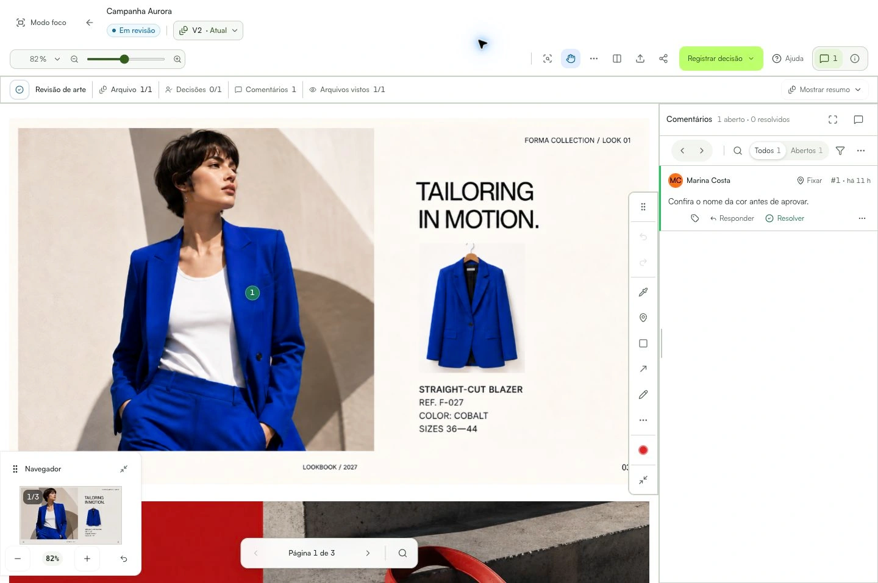878x583 pixels.
Task: Click Responder on the comment
Action: (x=732, y=218)
